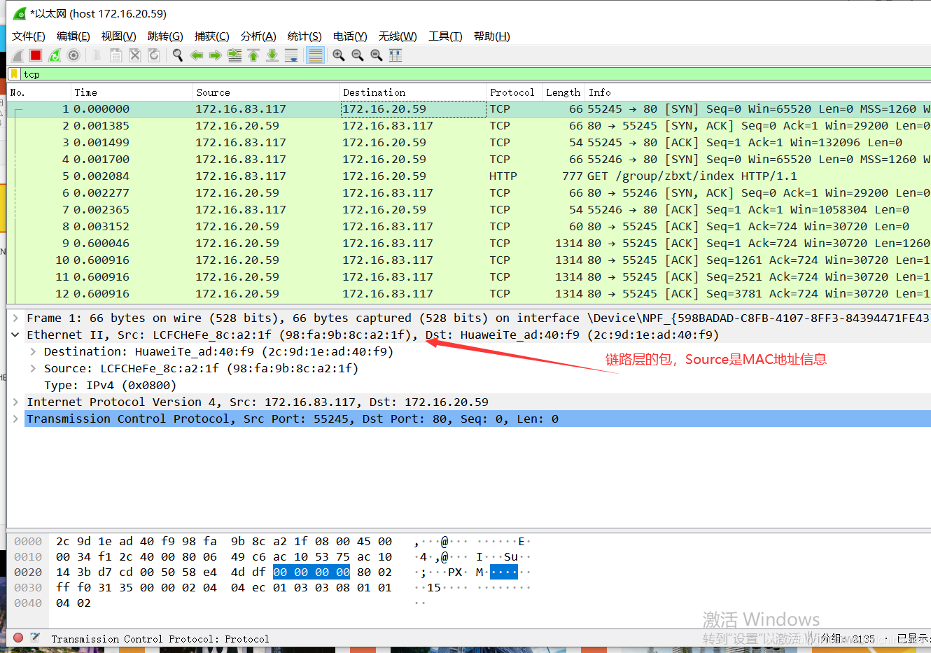Sort by the No. column header
931x653 pixels.
38,92
